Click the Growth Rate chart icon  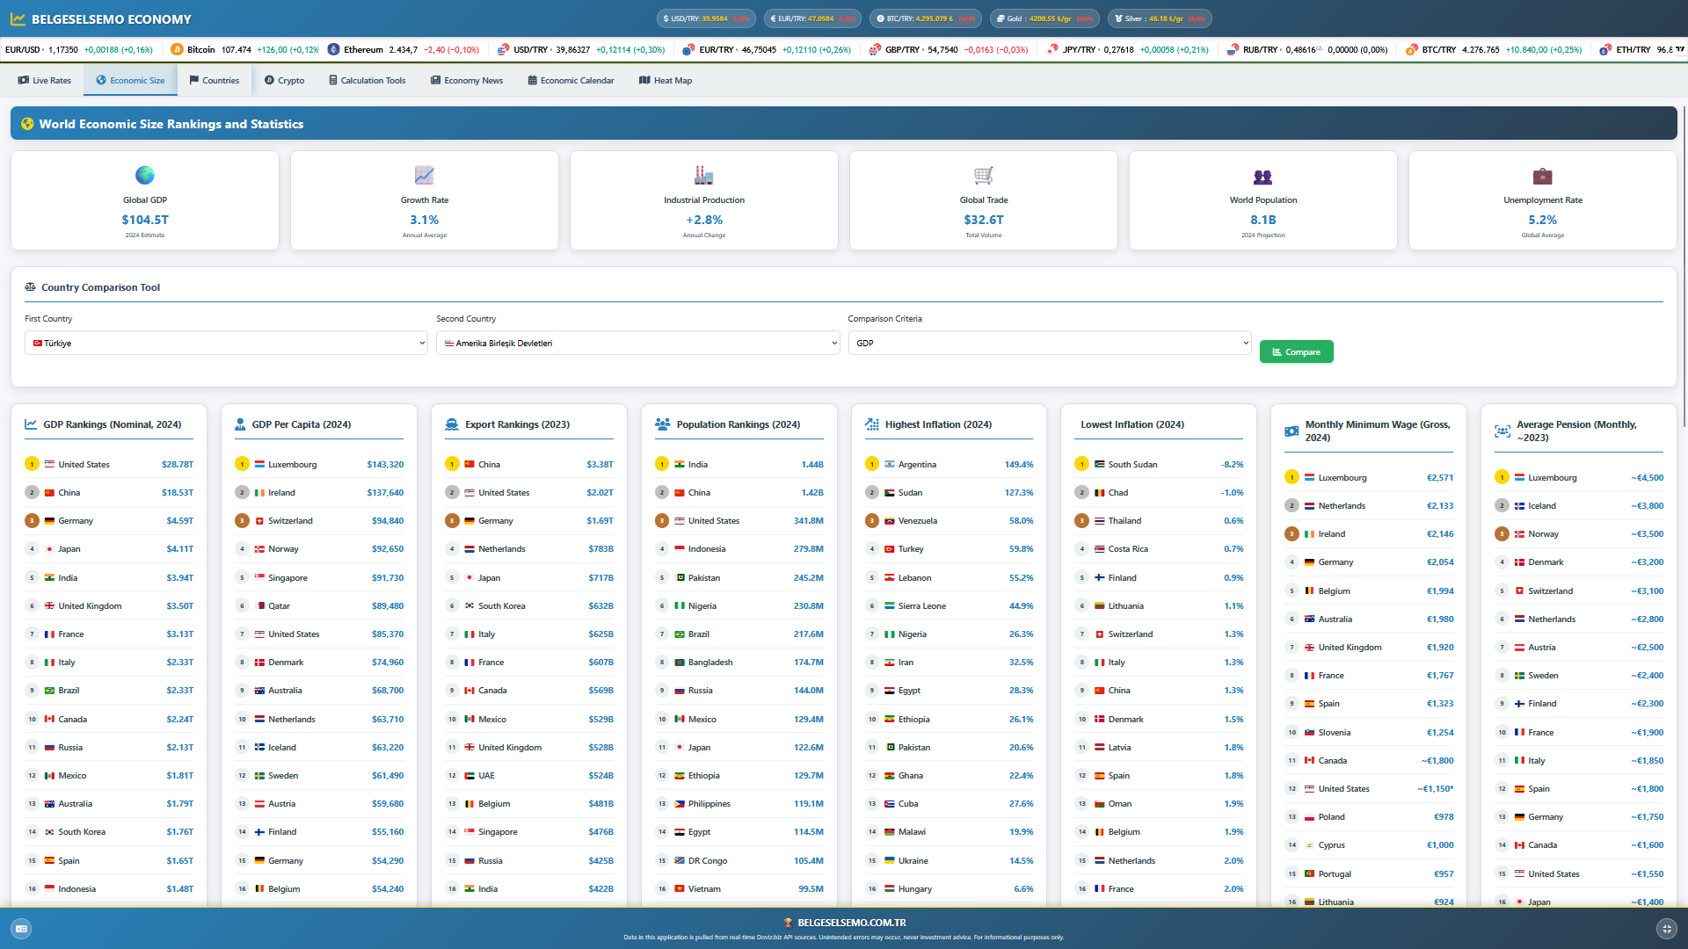pos(425,175)
